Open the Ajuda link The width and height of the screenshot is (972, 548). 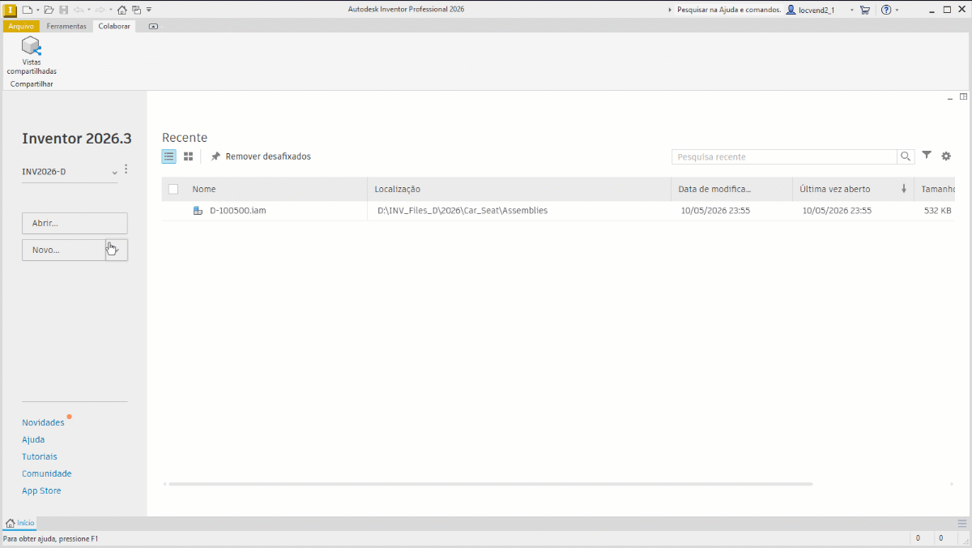click(33, 439)
